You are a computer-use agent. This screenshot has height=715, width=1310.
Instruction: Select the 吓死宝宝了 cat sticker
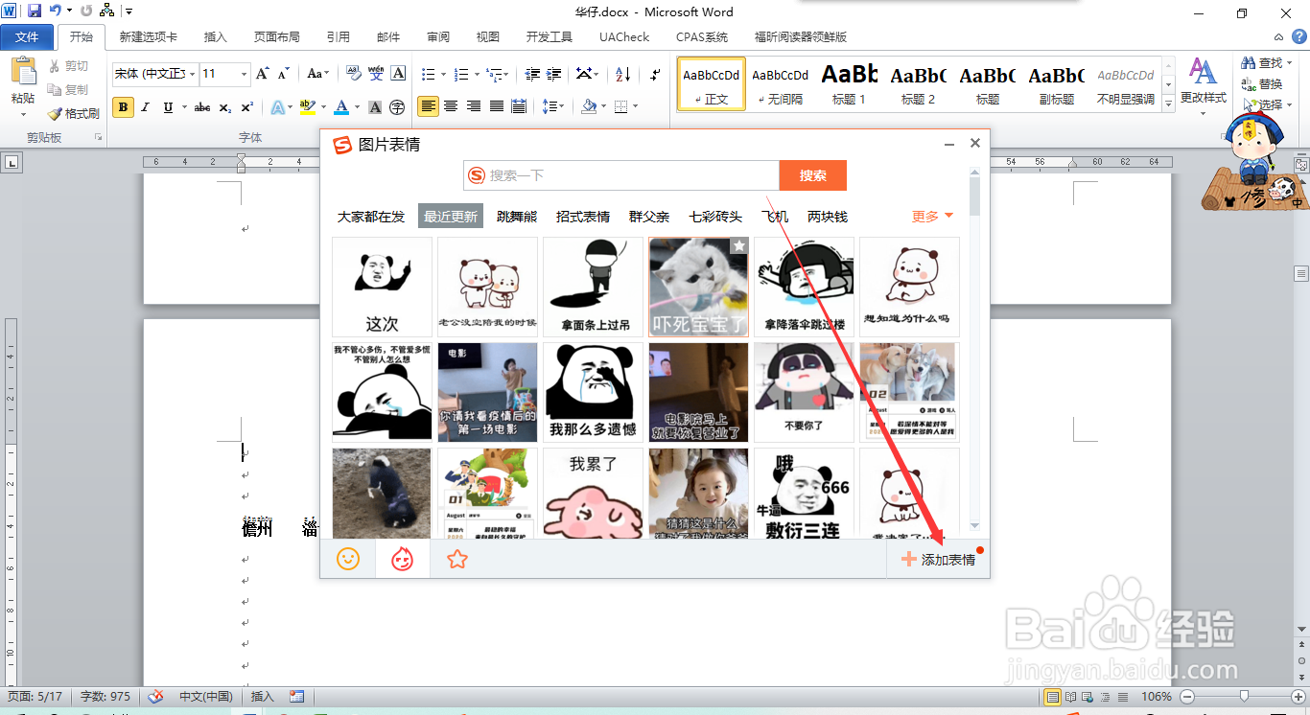698,287
